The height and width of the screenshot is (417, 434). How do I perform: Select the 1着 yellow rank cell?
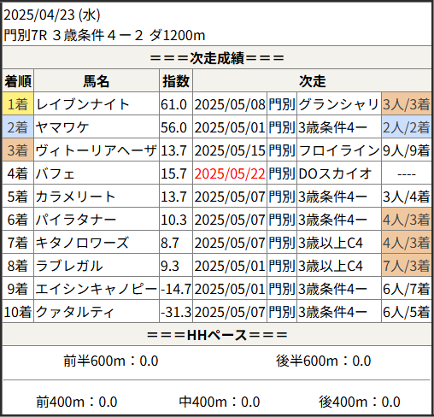coord(18,103)
